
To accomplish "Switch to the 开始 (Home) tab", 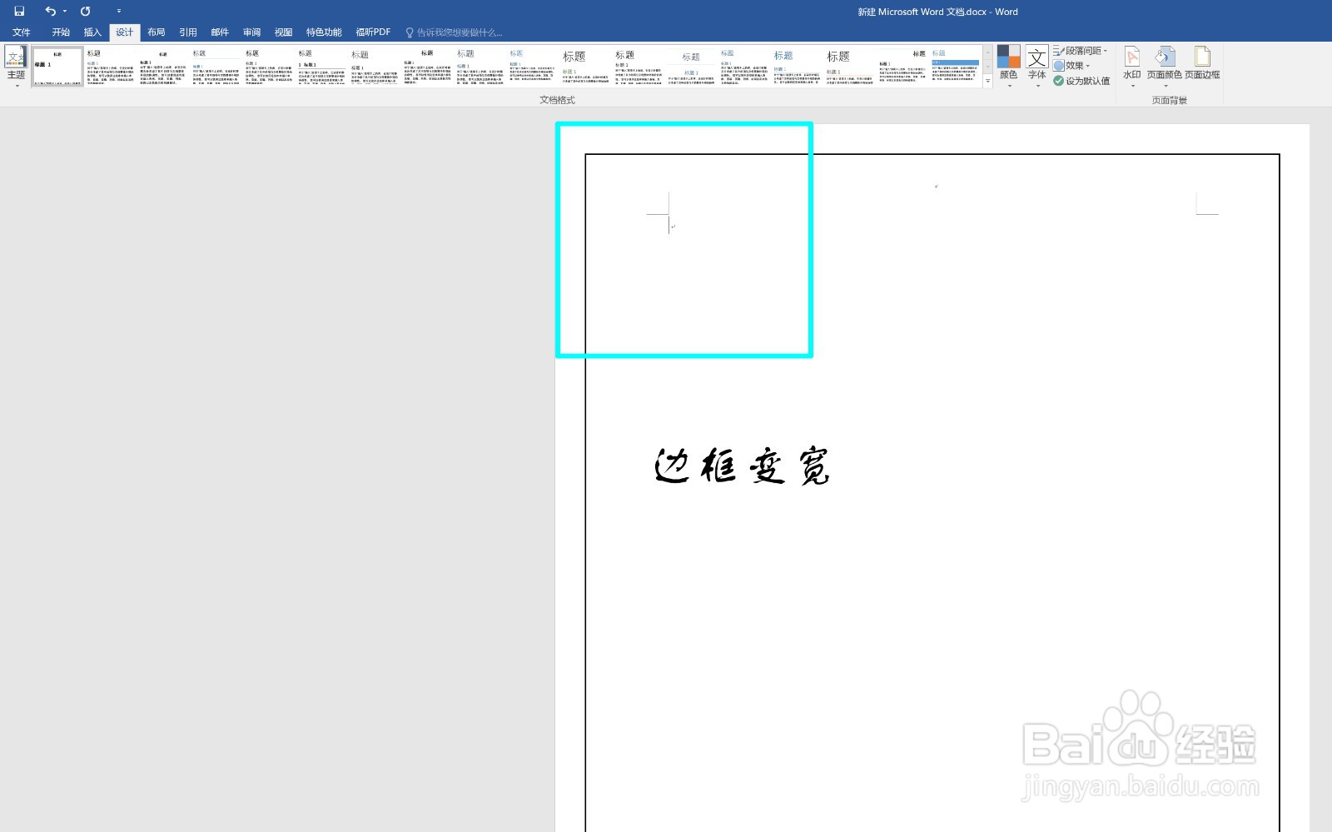I will (x=61, y=32).
